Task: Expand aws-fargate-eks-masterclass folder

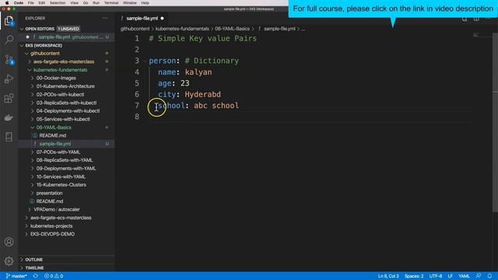Action: [x=30, y=61]
